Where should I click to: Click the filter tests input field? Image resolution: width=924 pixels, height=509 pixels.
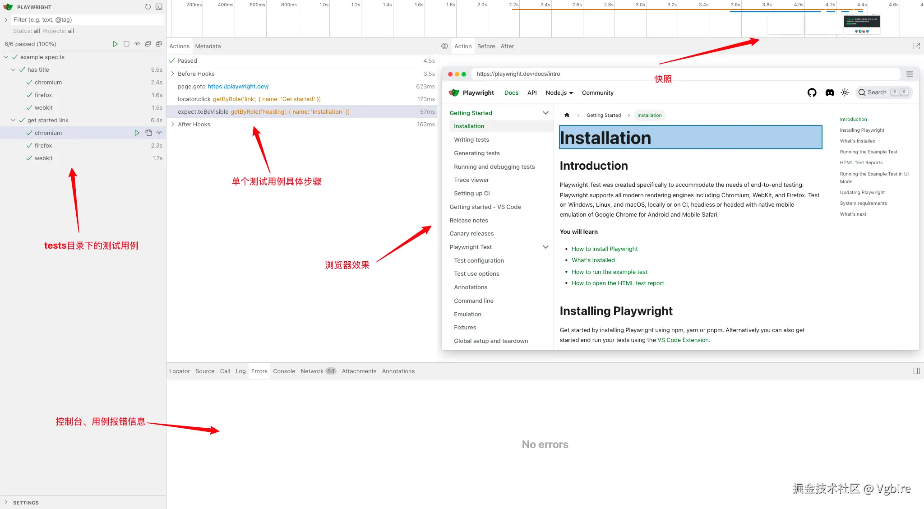point(88,19)
